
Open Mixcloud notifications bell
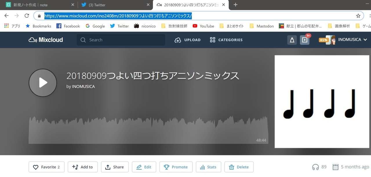[x=292, y=40]
